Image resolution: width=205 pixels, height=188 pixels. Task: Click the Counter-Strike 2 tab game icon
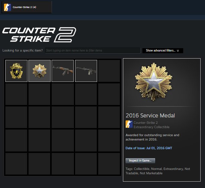[7, 7]
